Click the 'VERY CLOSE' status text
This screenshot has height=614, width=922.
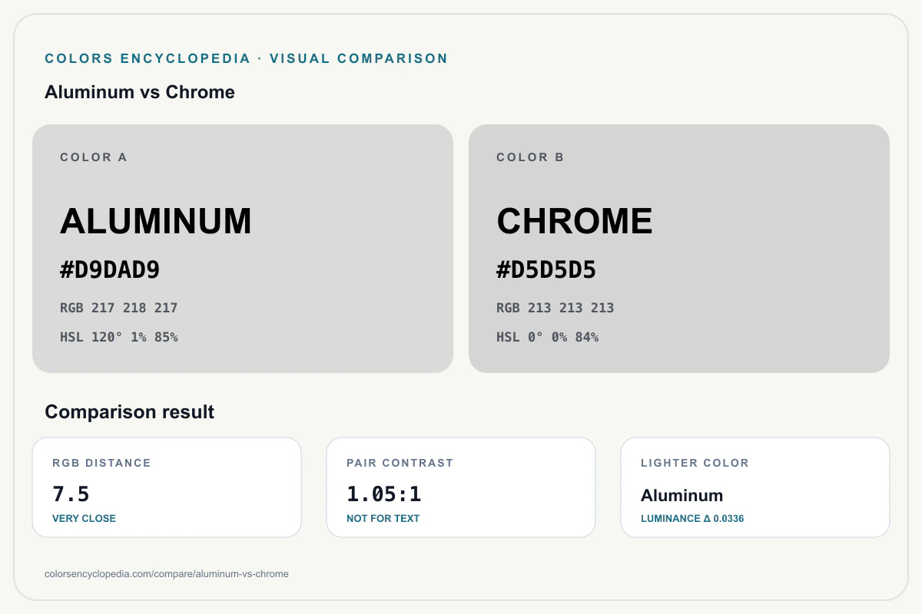84,518
